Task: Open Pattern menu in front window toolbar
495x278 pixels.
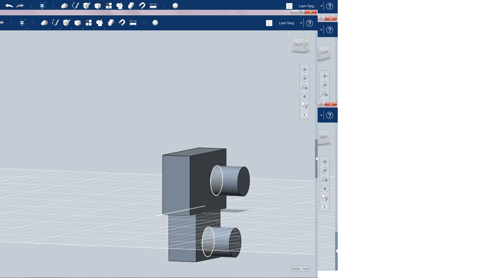Action: point(89,23)
